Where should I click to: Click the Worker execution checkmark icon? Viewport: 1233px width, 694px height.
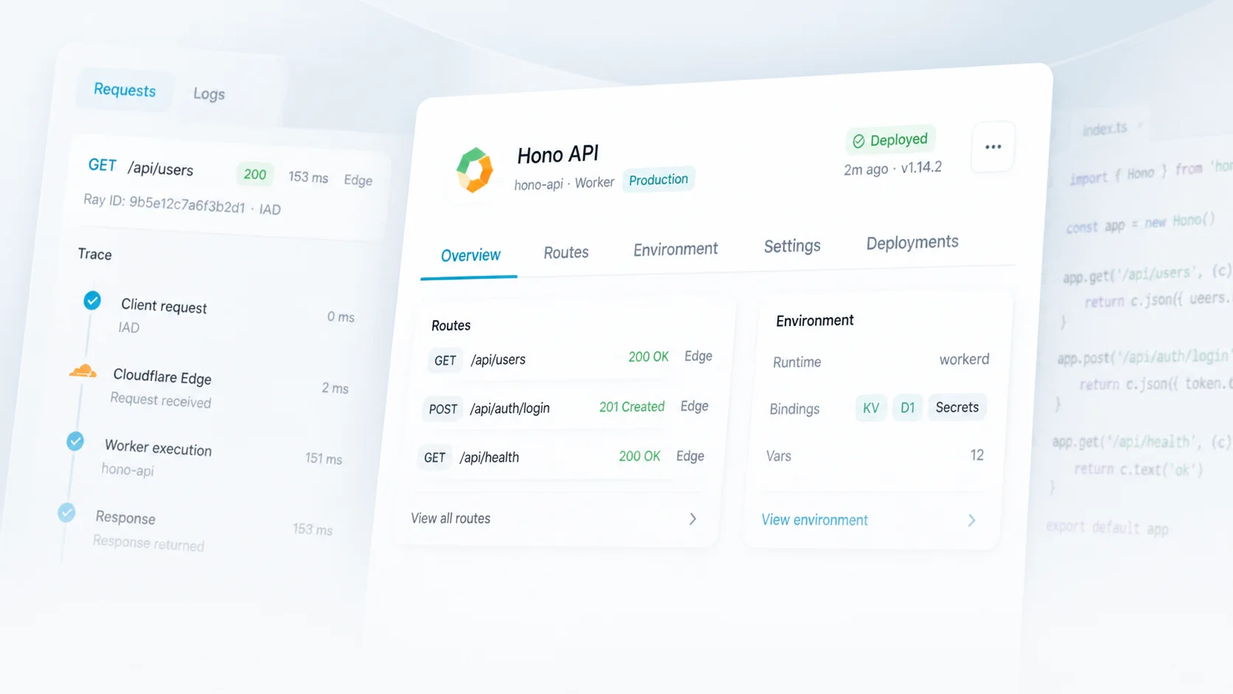pyautogui.click(x=75, y=441)
